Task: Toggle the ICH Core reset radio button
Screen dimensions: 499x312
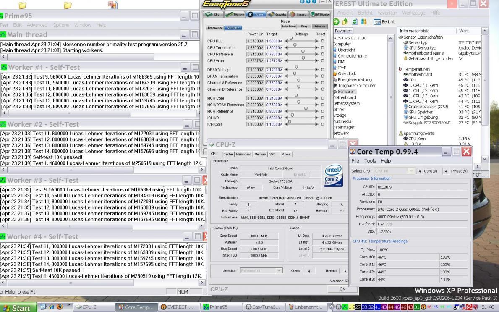Action: (x=322, y=124)
